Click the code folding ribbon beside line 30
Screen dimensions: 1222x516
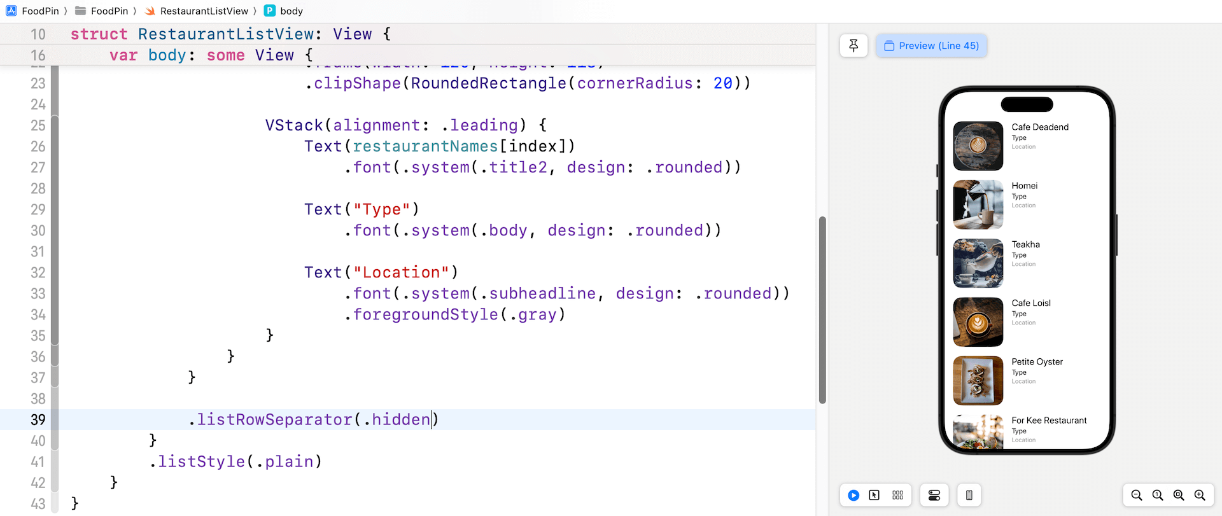click(x=55, y=230)
